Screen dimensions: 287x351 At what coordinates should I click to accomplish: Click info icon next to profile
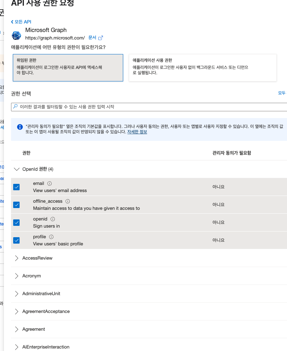coord(51,237)
